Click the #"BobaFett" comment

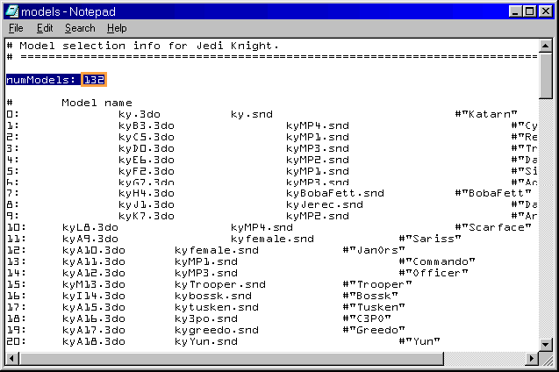tap(493, 193)
